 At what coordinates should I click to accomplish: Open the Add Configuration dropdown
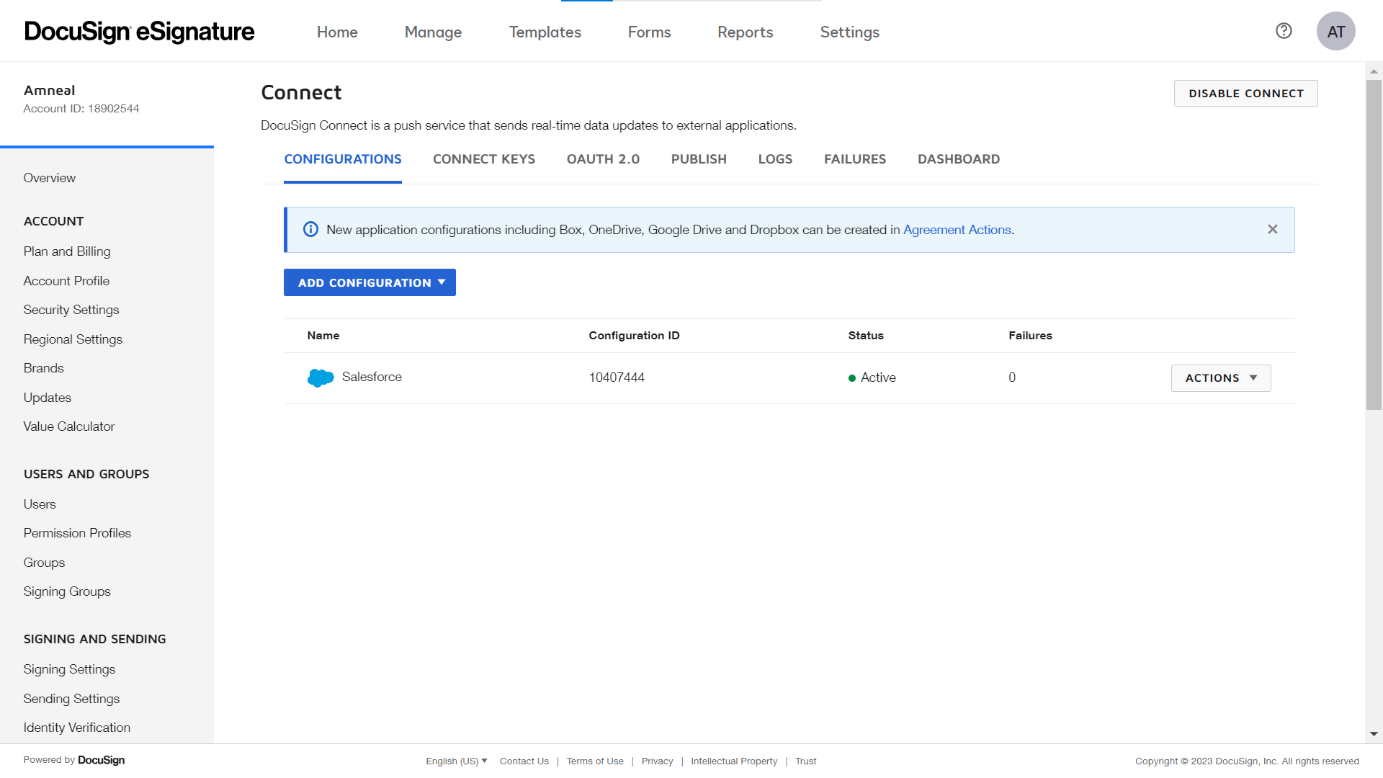tap(370, 282)
